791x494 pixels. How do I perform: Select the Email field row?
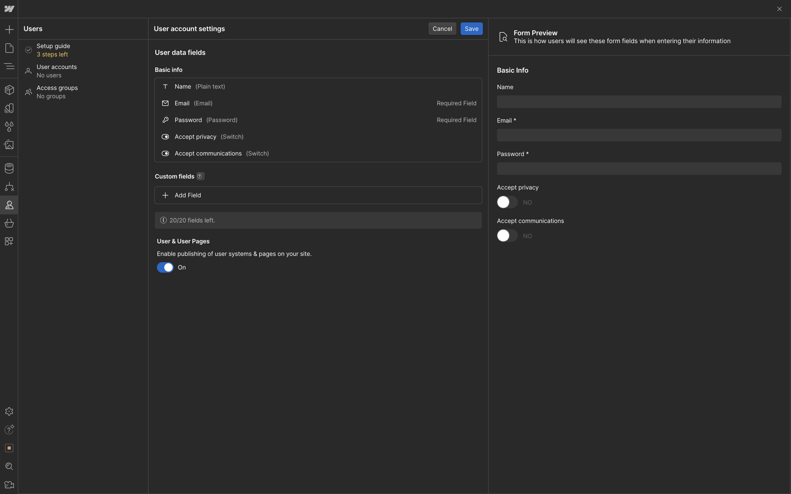[318, 103]
